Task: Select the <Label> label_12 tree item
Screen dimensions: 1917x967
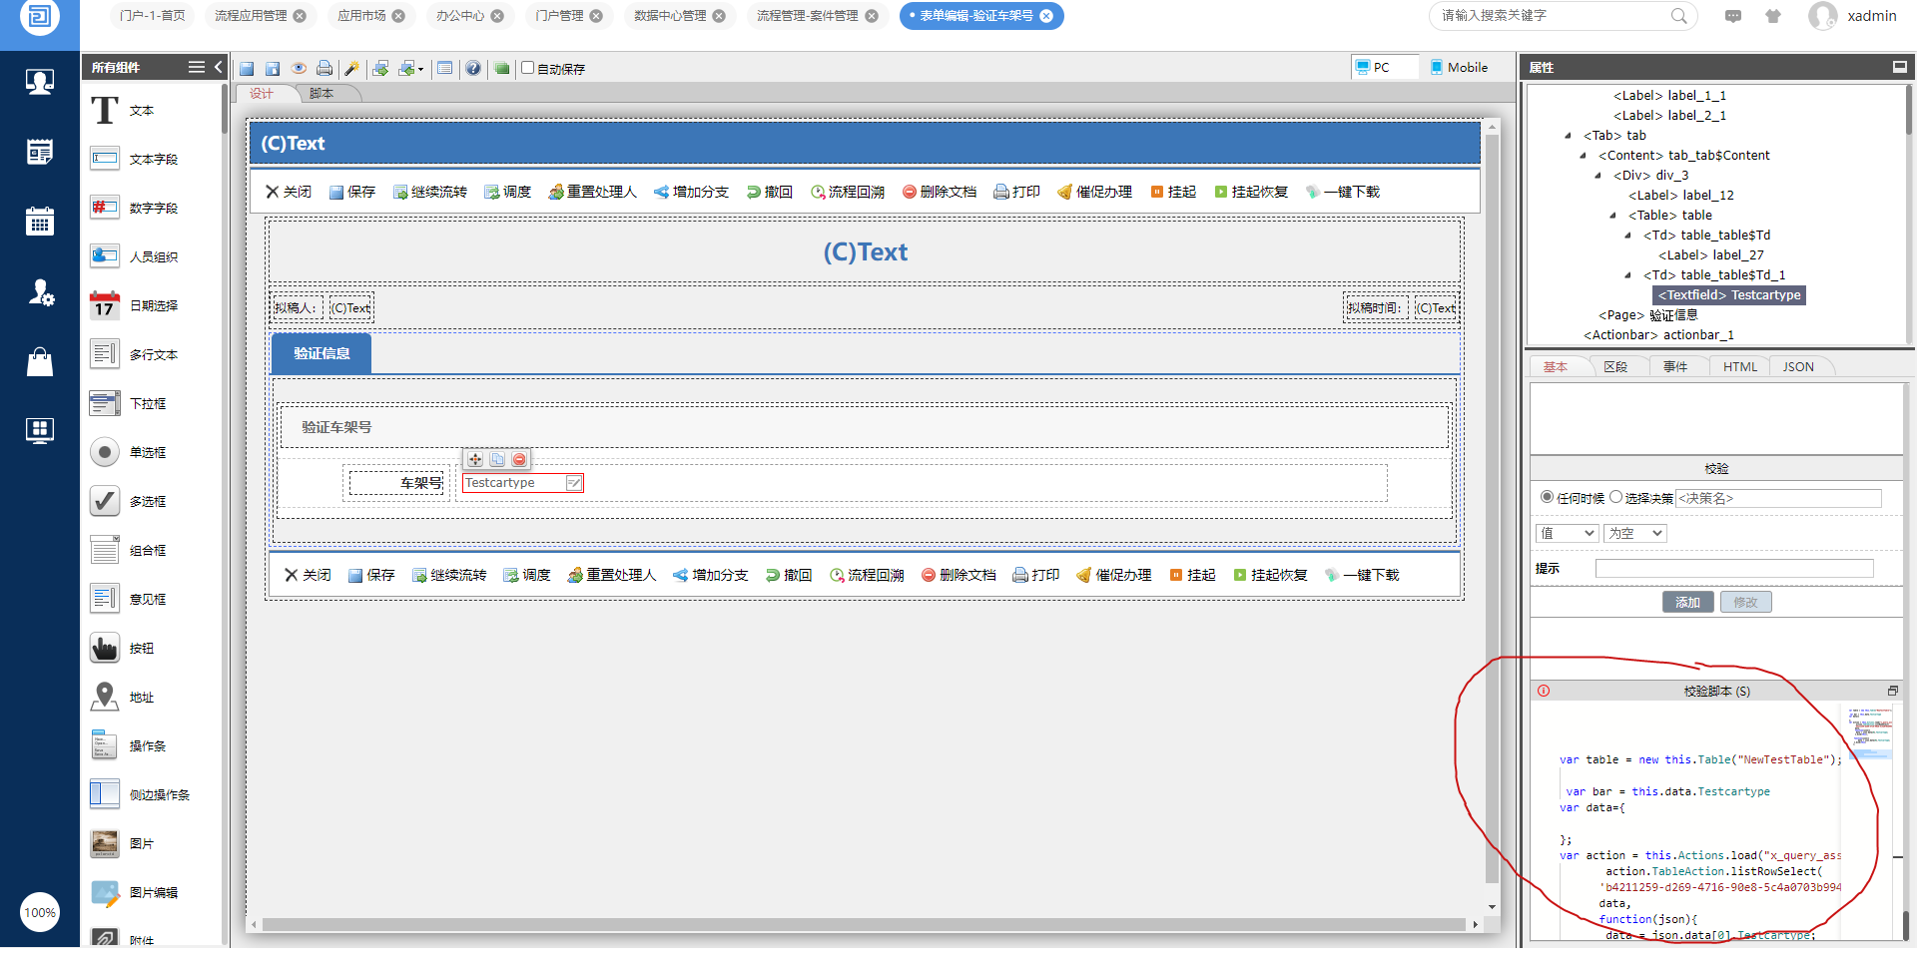Action: click(x=1681, y=196)
